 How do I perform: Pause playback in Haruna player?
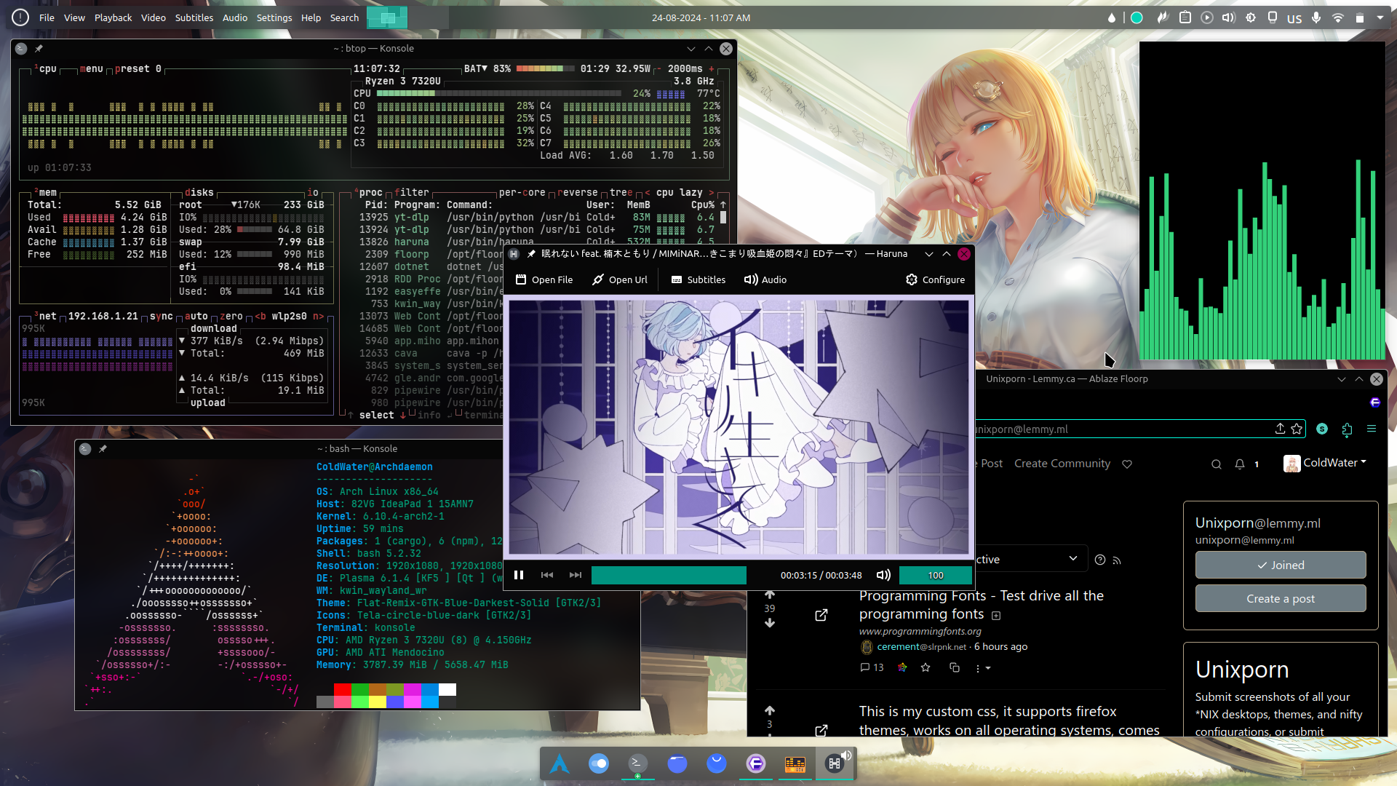coord(519,575)
